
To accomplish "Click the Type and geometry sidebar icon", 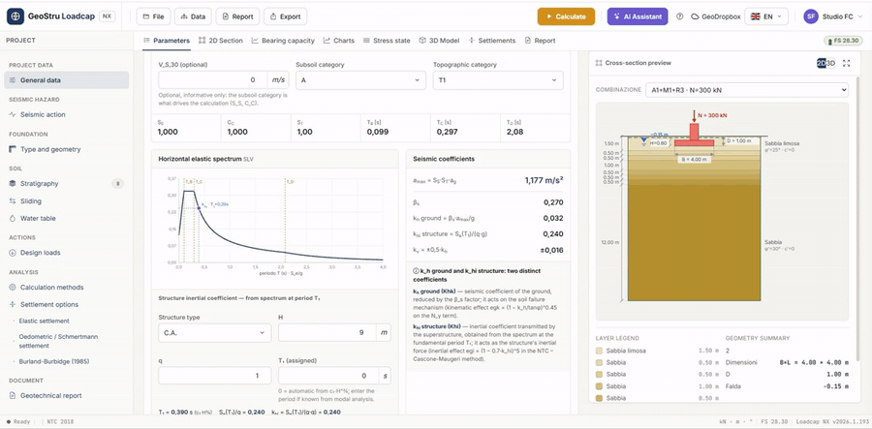I will [13, 149].
